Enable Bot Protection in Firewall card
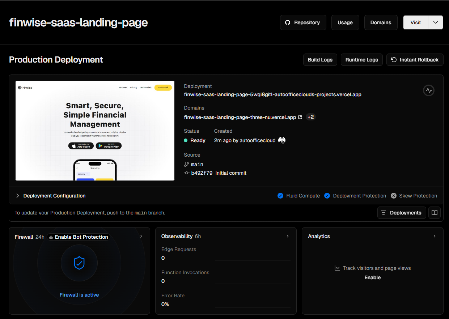Viewport: 449px width, 319px height. click(x=79, y=237)
